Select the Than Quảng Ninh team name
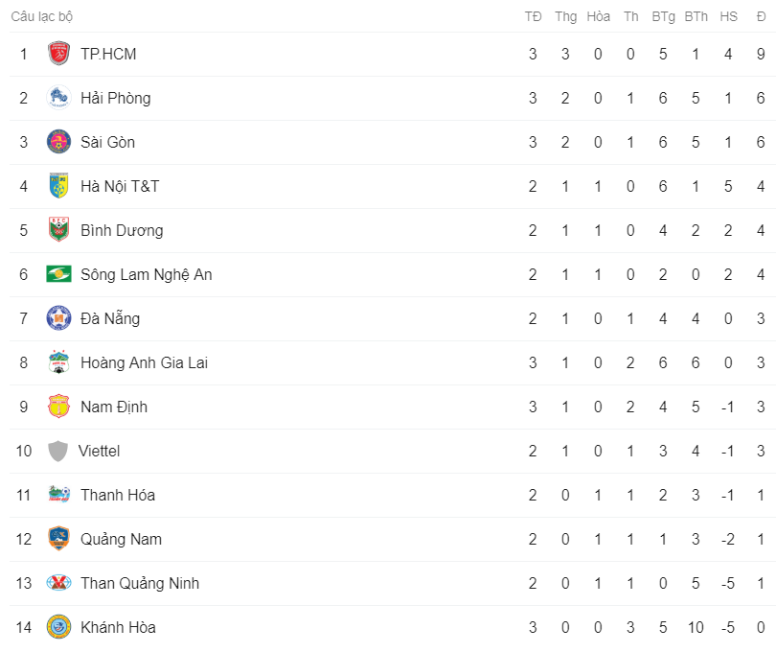The image size is (776, 652). (x=140, y=583)
